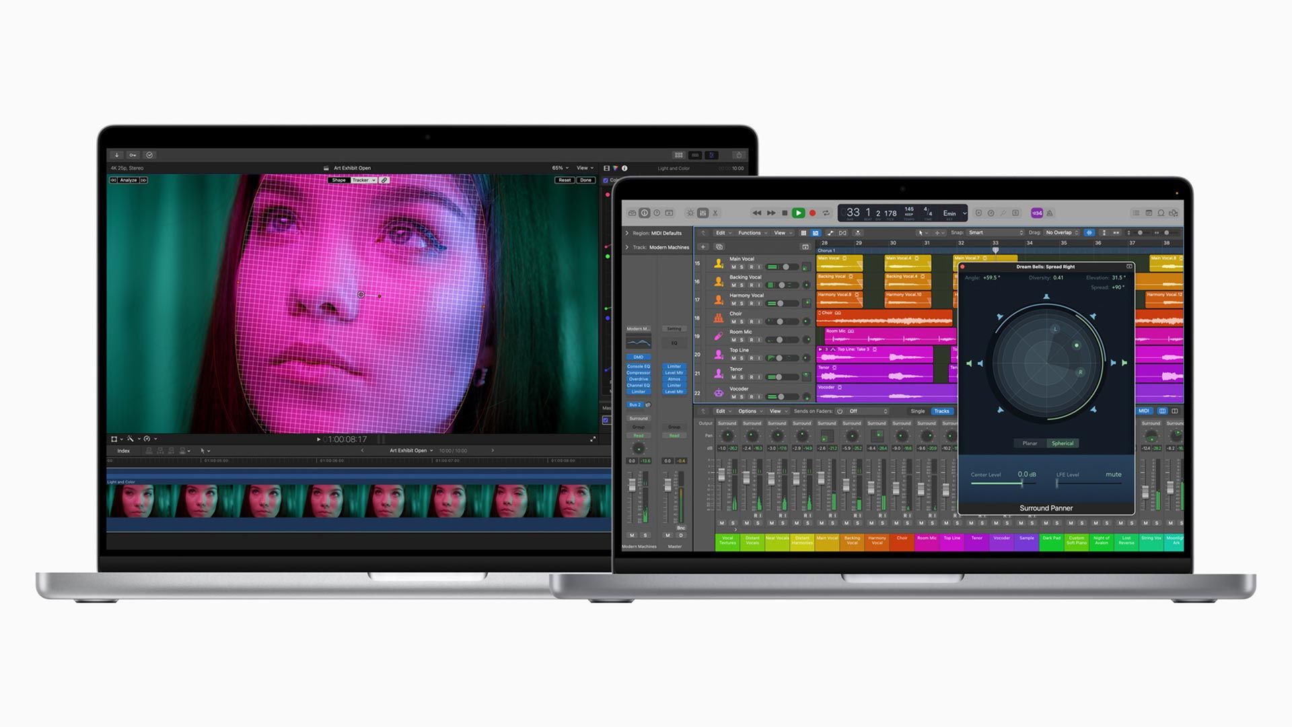This screenshot has height=727, width=1292.
Task: Click the Done button in the viewer
Action: point(585,180)
